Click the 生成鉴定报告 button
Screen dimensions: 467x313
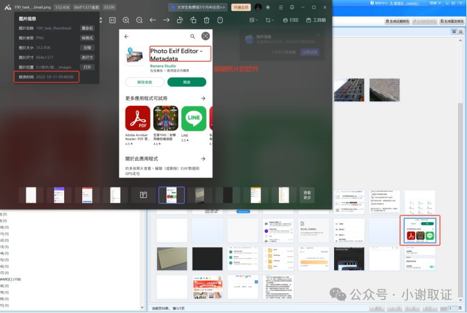452,21
